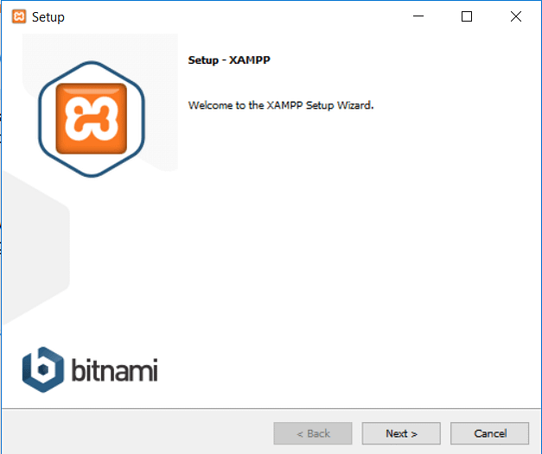The width and height of the screenshot is (542, 454).
Task: Cancel the XAMPP installation
Action: tap(490, 433)
